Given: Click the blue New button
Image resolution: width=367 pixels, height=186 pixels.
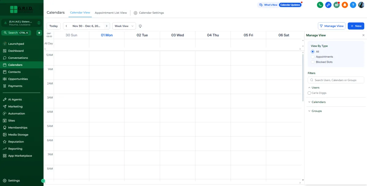Looking at the screenshot, I should pos(356,26).
